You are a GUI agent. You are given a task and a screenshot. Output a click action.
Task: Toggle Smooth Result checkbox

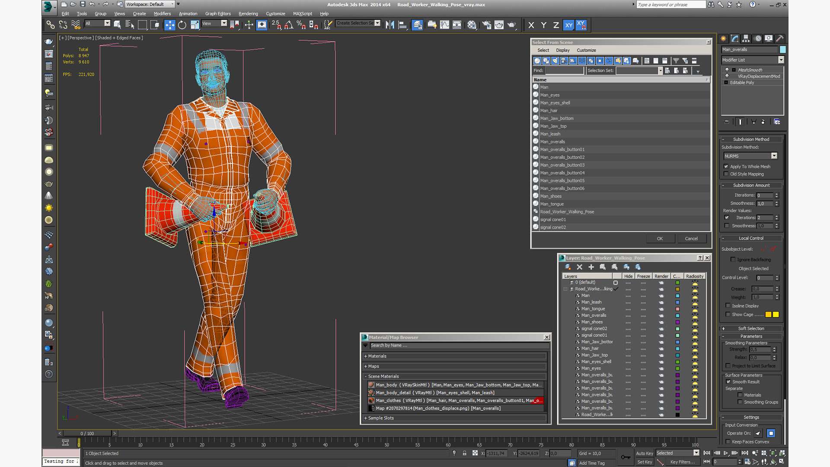click(x=728, y=382)
